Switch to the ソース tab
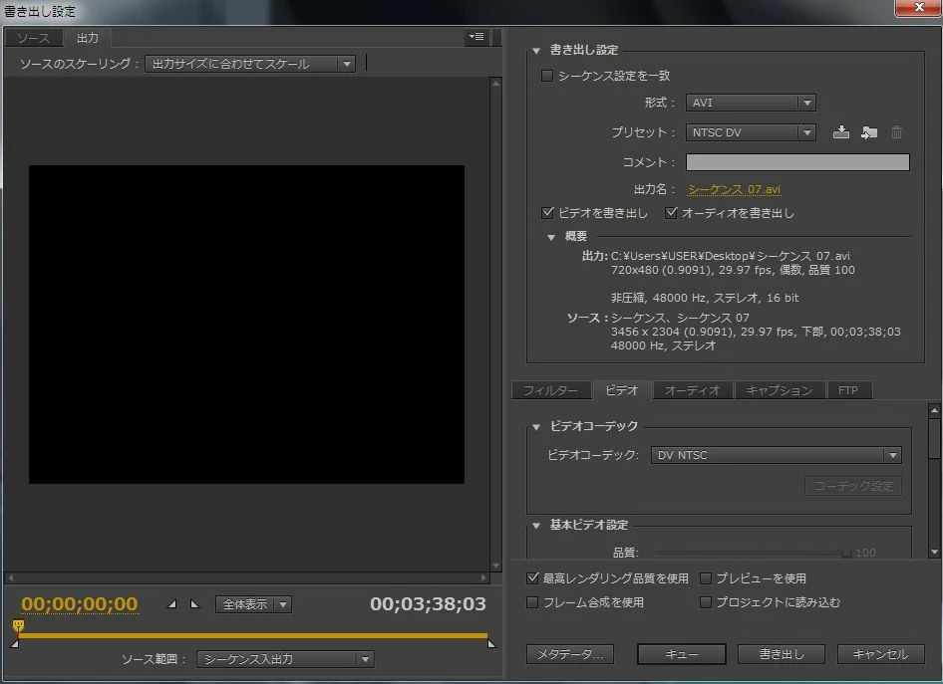The image size is (943, 684). tap(34, 38)
